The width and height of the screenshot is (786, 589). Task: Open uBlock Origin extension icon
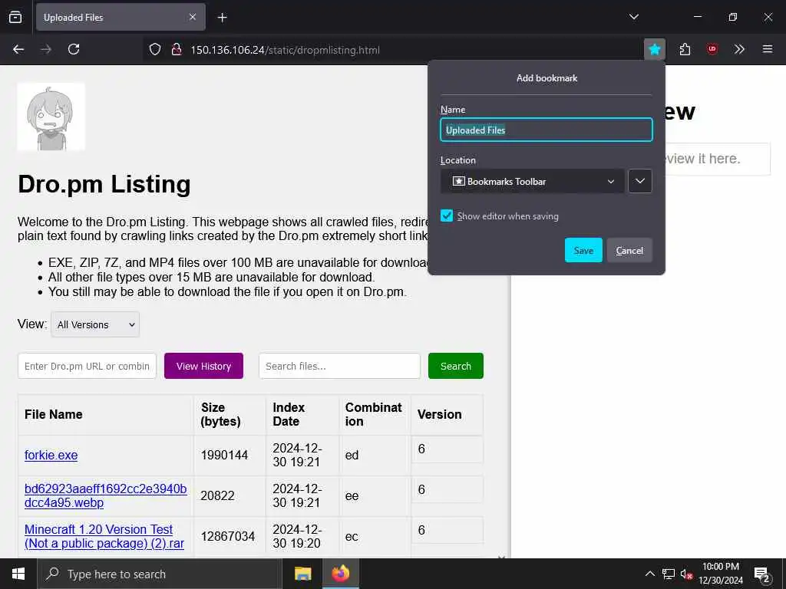[x=712, y=49]
